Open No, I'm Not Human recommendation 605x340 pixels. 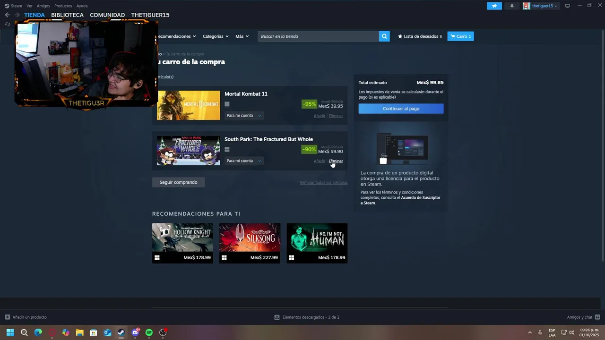click(x=317, y=243)
